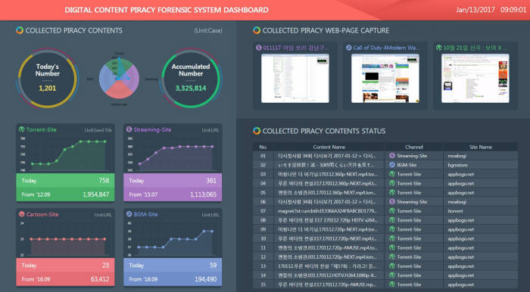Image resolution: width=530 pixels, height=292 pixels.
Task: Click the Torrent-Site channel icon in row 14
Action: 392,275
